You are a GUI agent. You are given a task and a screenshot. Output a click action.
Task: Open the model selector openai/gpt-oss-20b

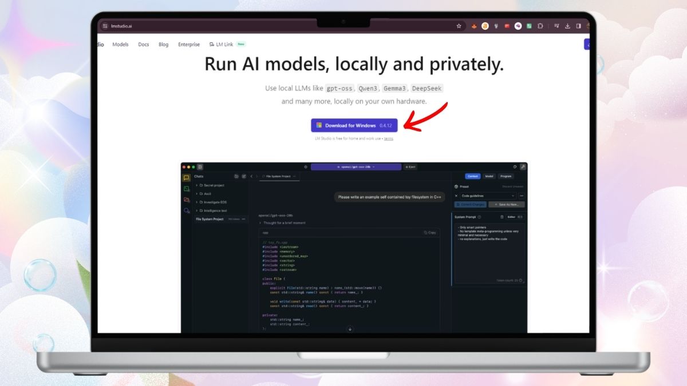tap(356, 167)
